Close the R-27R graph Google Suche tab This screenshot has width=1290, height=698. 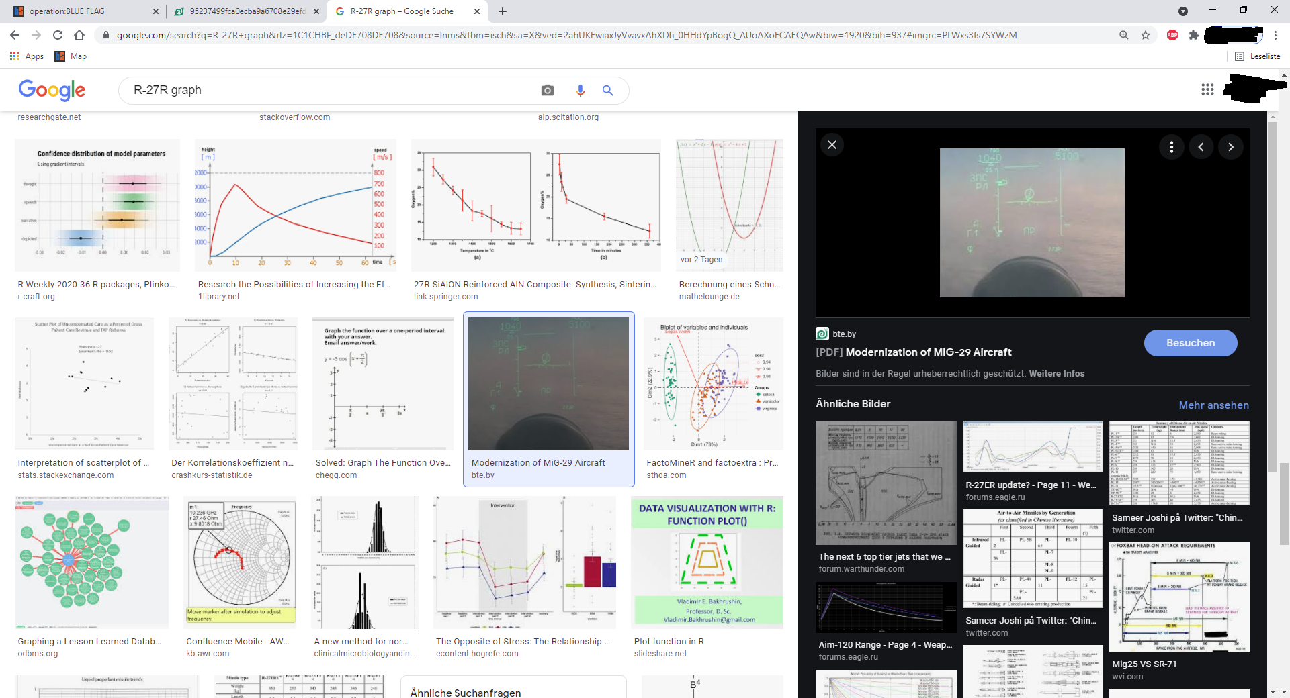(477, 11)
